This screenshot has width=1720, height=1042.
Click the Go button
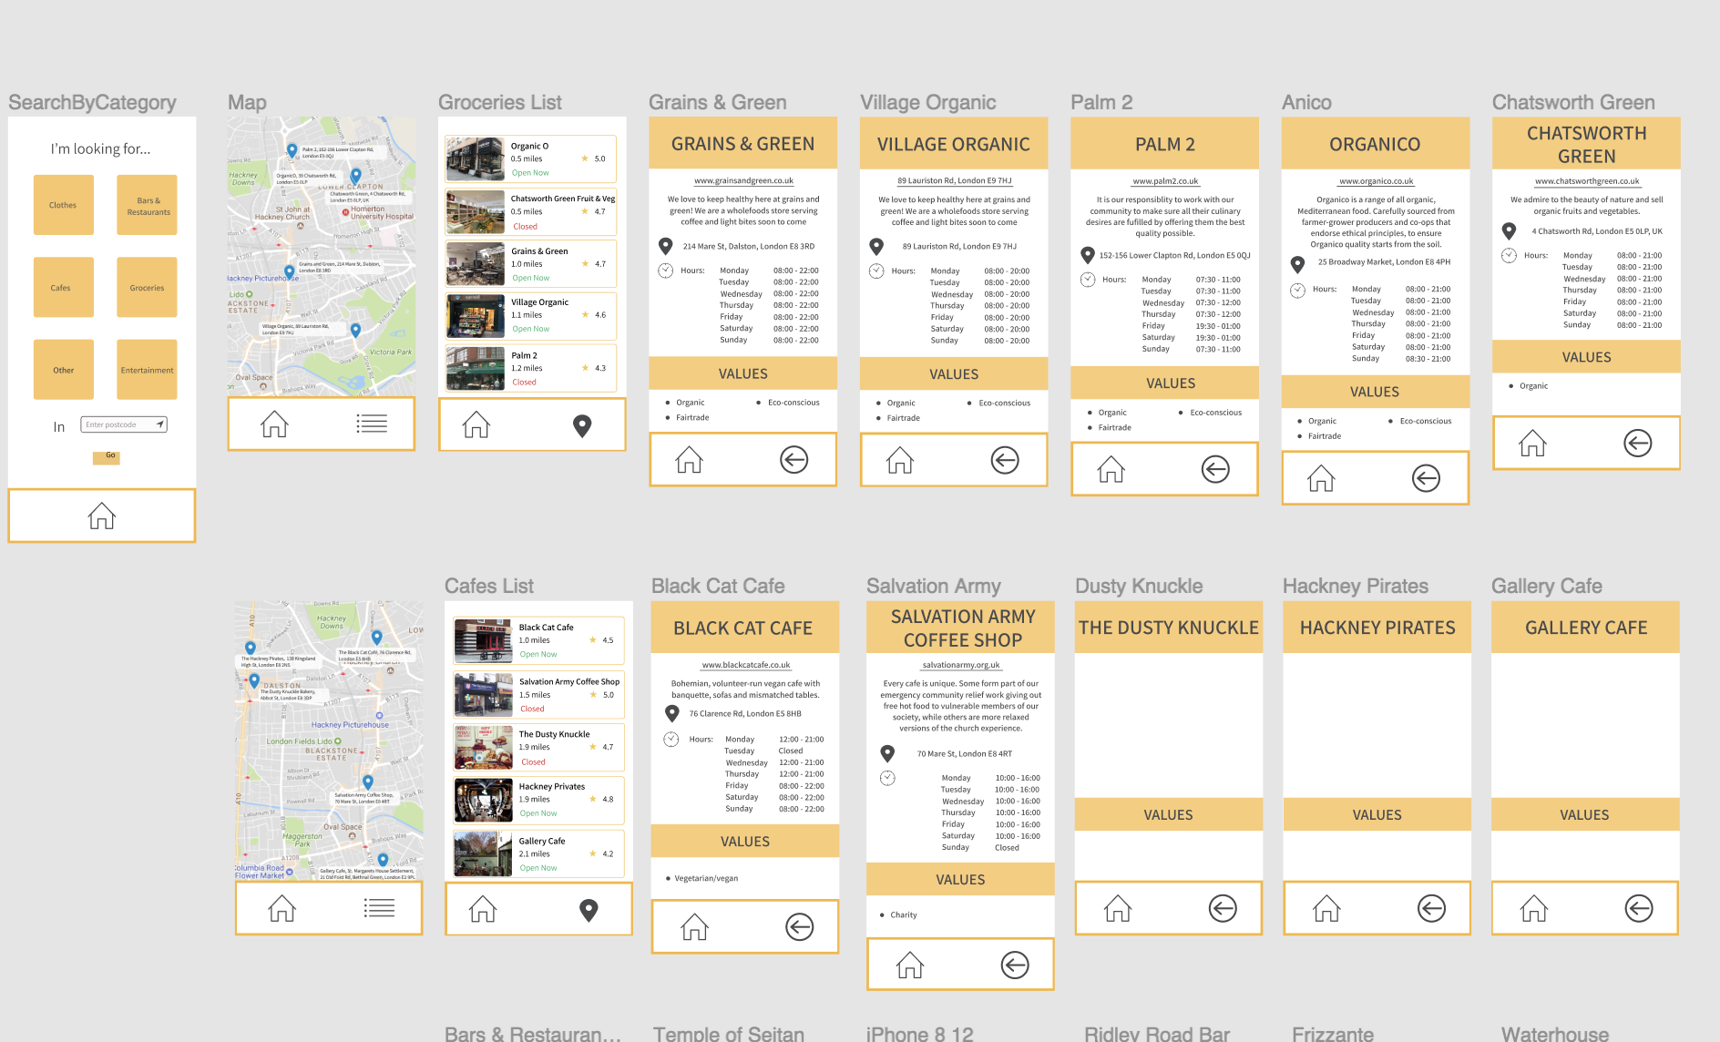point(106,456)
